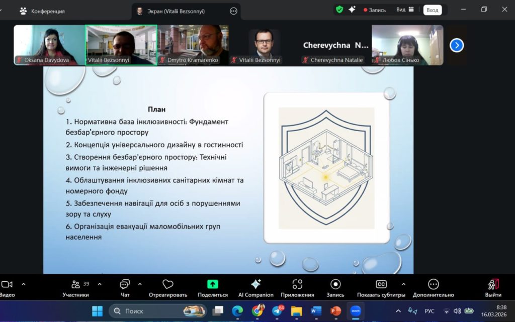This screenshot has width=515, height=322.
Task: Click the green Share screen button
Action: tap(213, 288)
